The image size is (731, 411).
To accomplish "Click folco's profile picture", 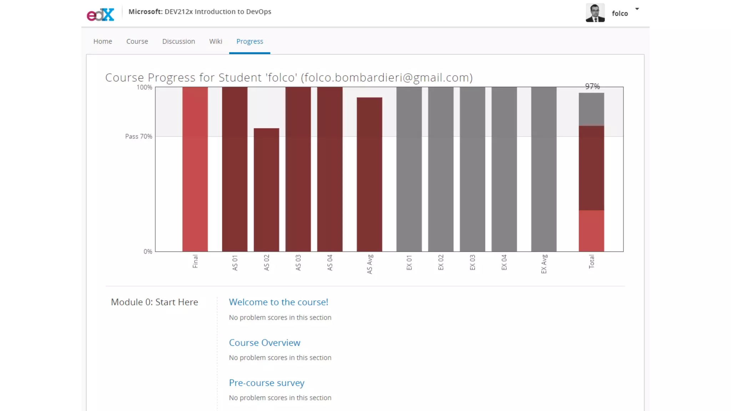I will tap(595, 13).
